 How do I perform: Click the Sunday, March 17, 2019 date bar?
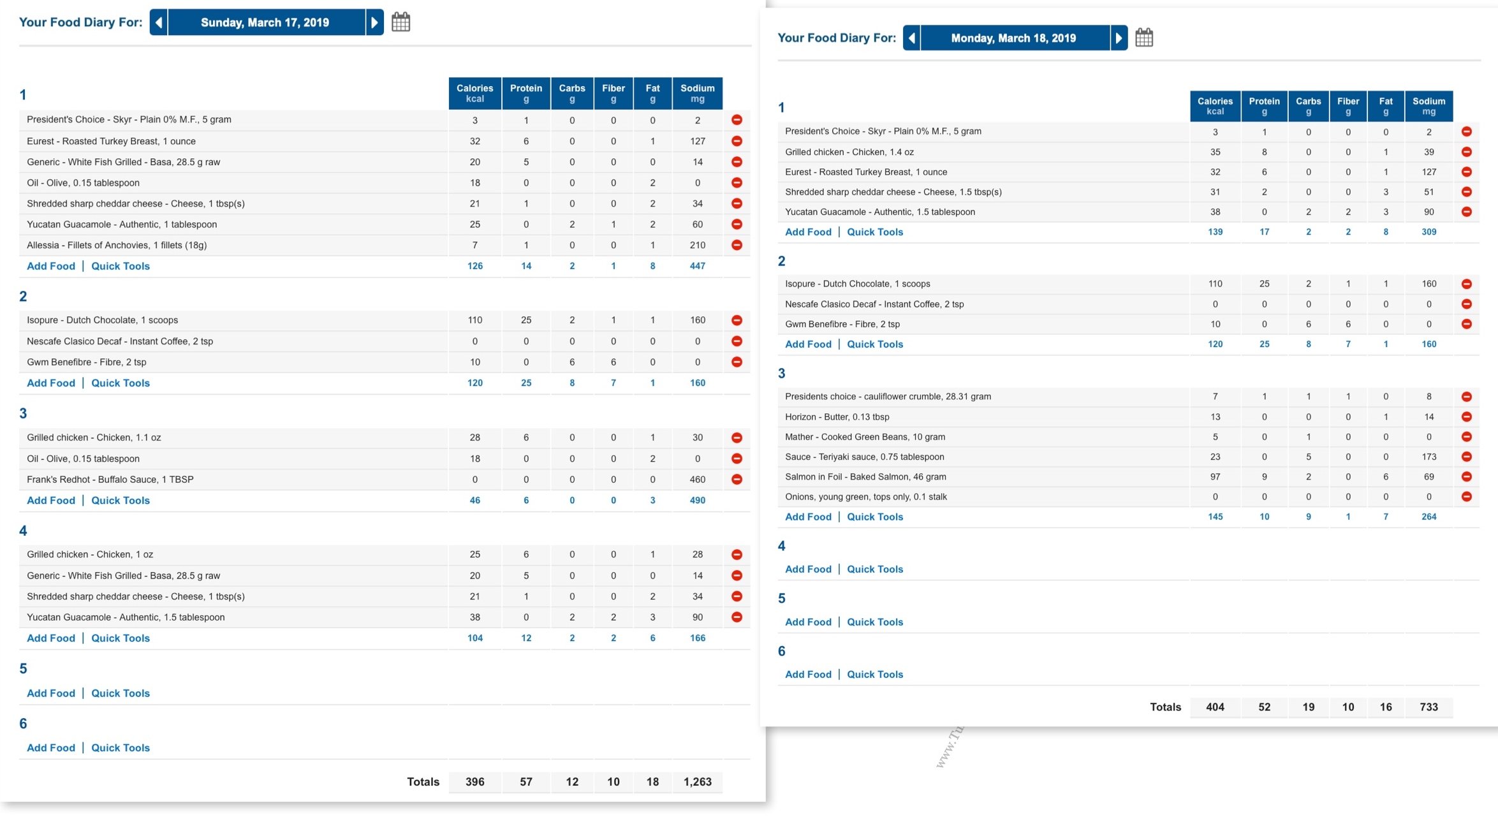point(267,22)
